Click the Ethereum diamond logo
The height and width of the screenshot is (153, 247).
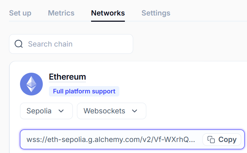(31, 84)
